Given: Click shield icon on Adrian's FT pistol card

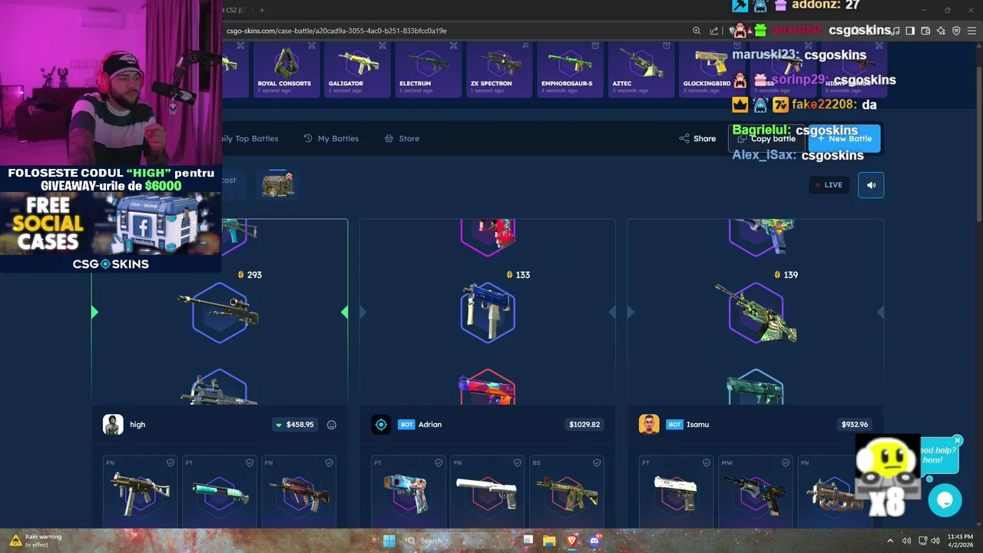Looking at the screenshot, I should click(x=438, y=463).
